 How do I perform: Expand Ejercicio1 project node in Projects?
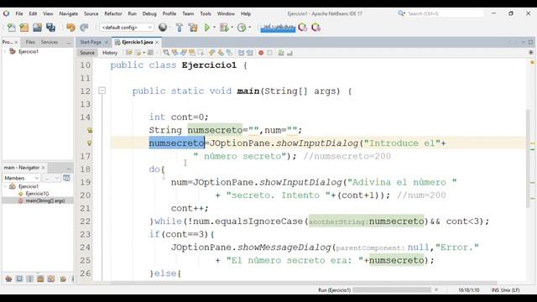pyautogui.click(x=5, y=51)
